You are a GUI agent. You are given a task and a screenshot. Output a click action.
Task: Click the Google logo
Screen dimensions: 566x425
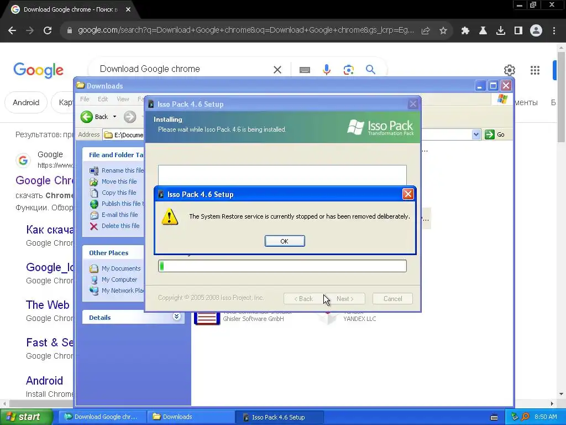38,70
